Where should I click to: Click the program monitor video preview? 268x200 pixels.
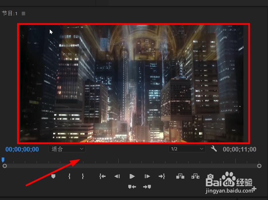132,83
